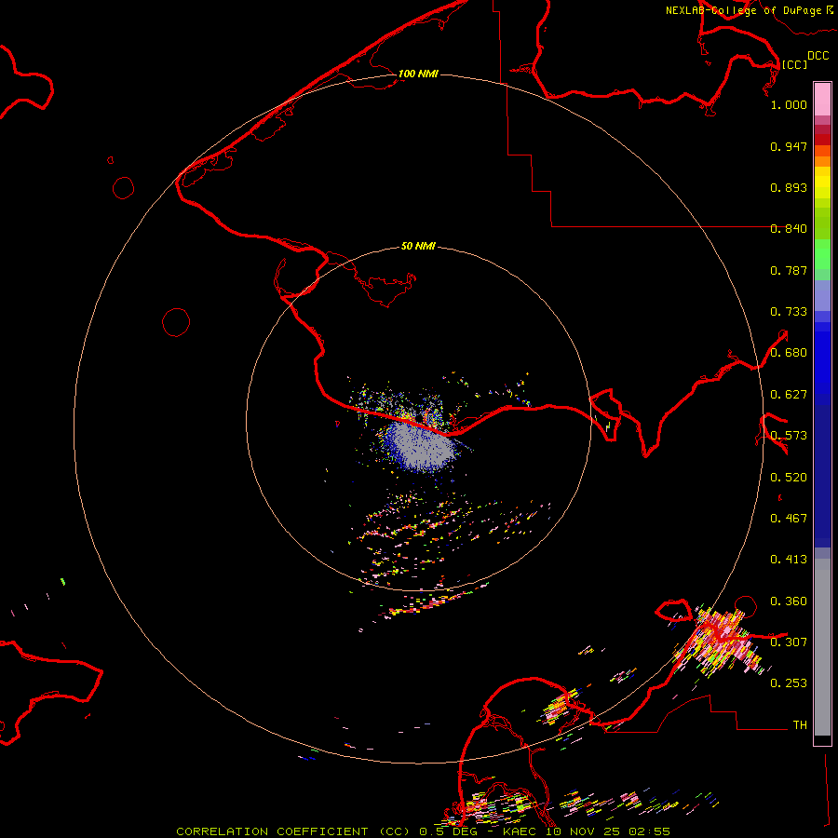
Task: Select the 0.787 color scale value
Action: click(x=789, y=270)
